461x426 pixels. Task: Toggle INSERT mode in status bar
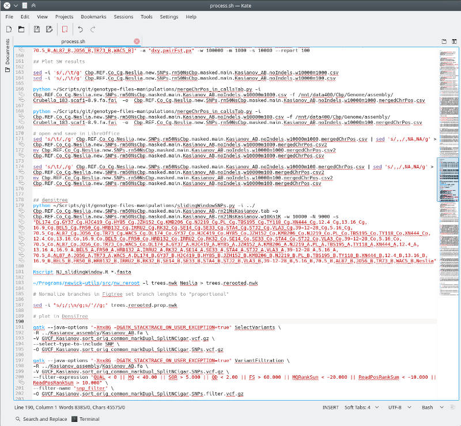coord(330,407)
